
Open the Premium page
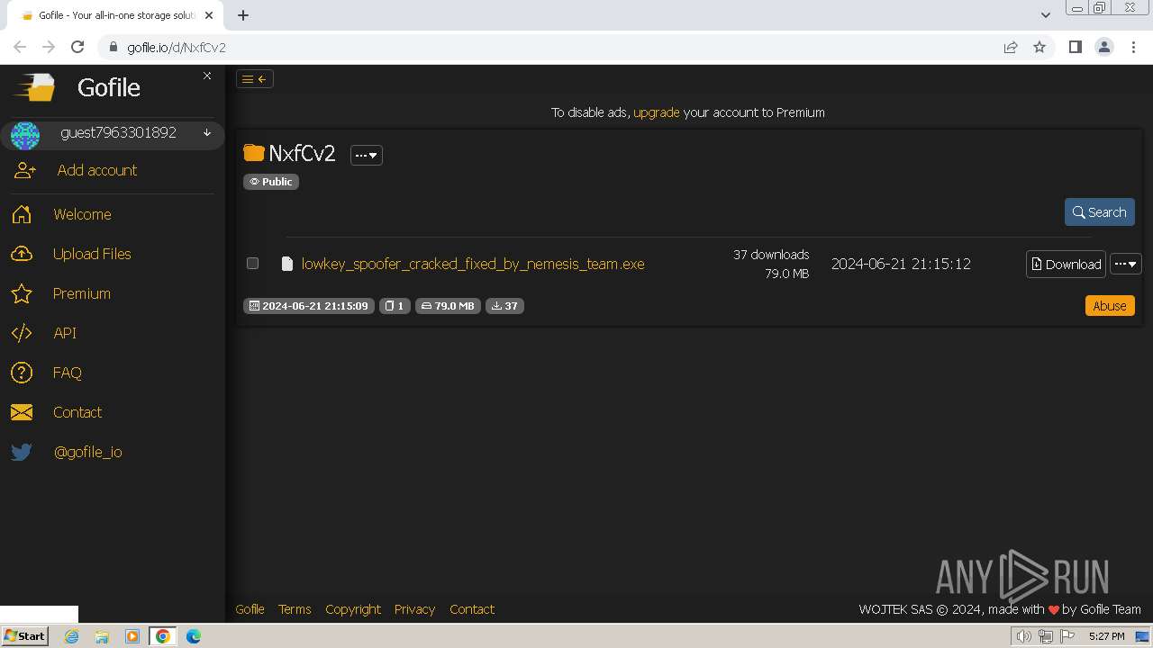click(82, 293)
